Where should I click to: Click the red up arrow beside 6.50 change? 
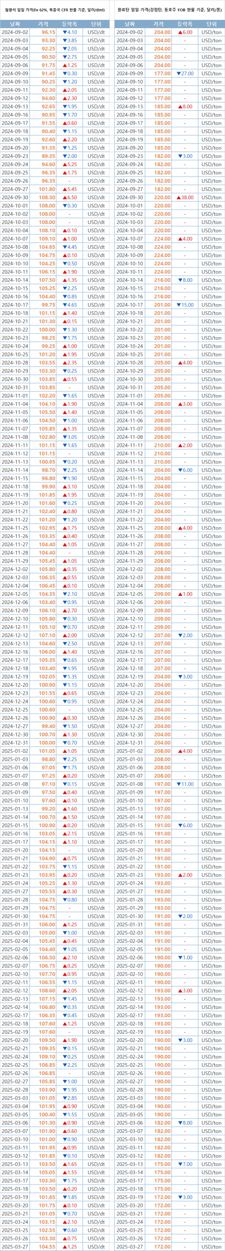(64, 198)
